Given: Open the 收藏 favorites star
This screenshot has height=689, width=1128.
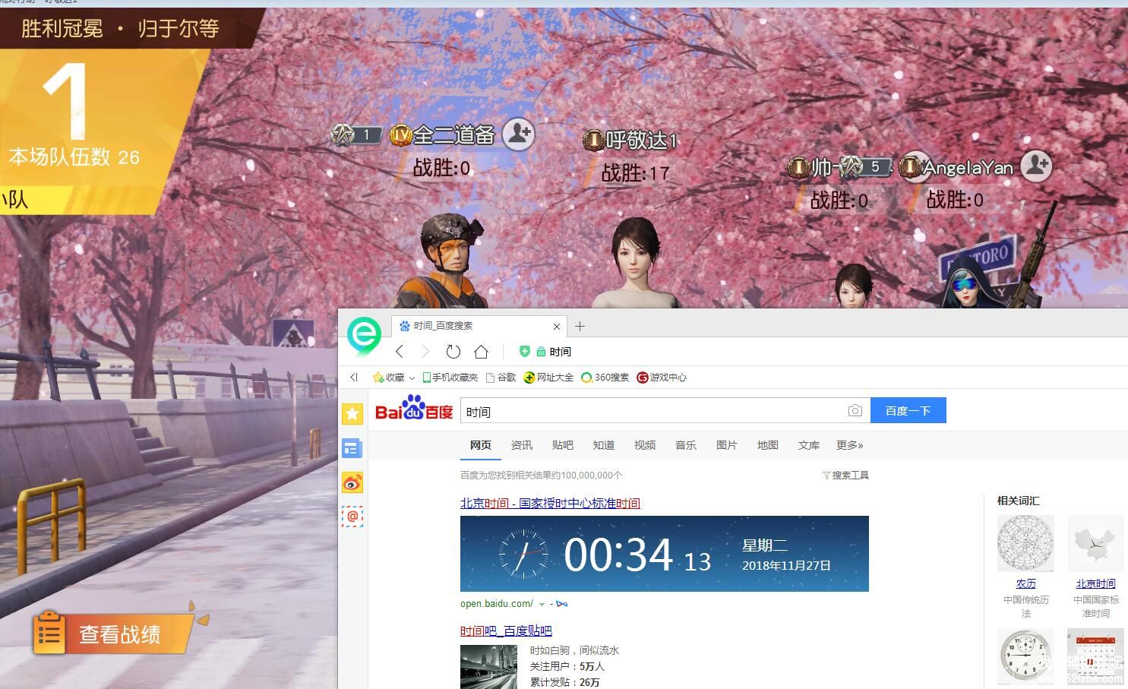Looking at the screenshot, I should click(378, 377).
